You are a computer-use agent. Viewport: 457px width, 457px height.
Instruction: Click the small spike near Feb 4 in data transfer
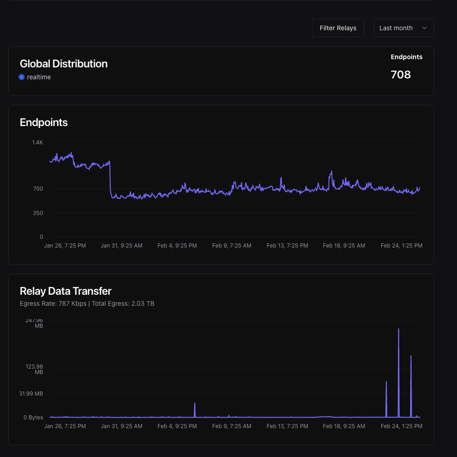coord(195,408)
